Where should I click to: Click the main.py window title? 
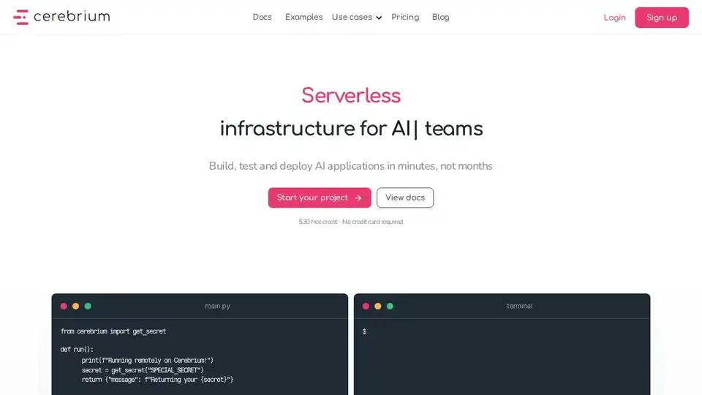218,306
